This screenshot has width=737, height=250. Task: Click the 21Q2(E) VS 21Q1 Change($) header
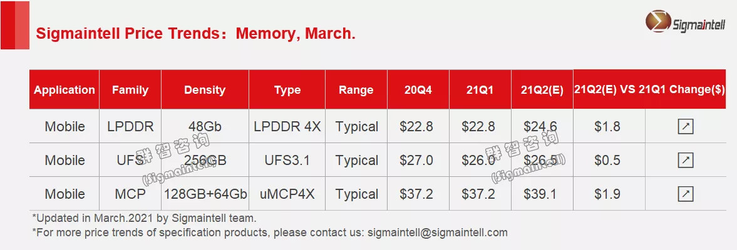(649, 89)
